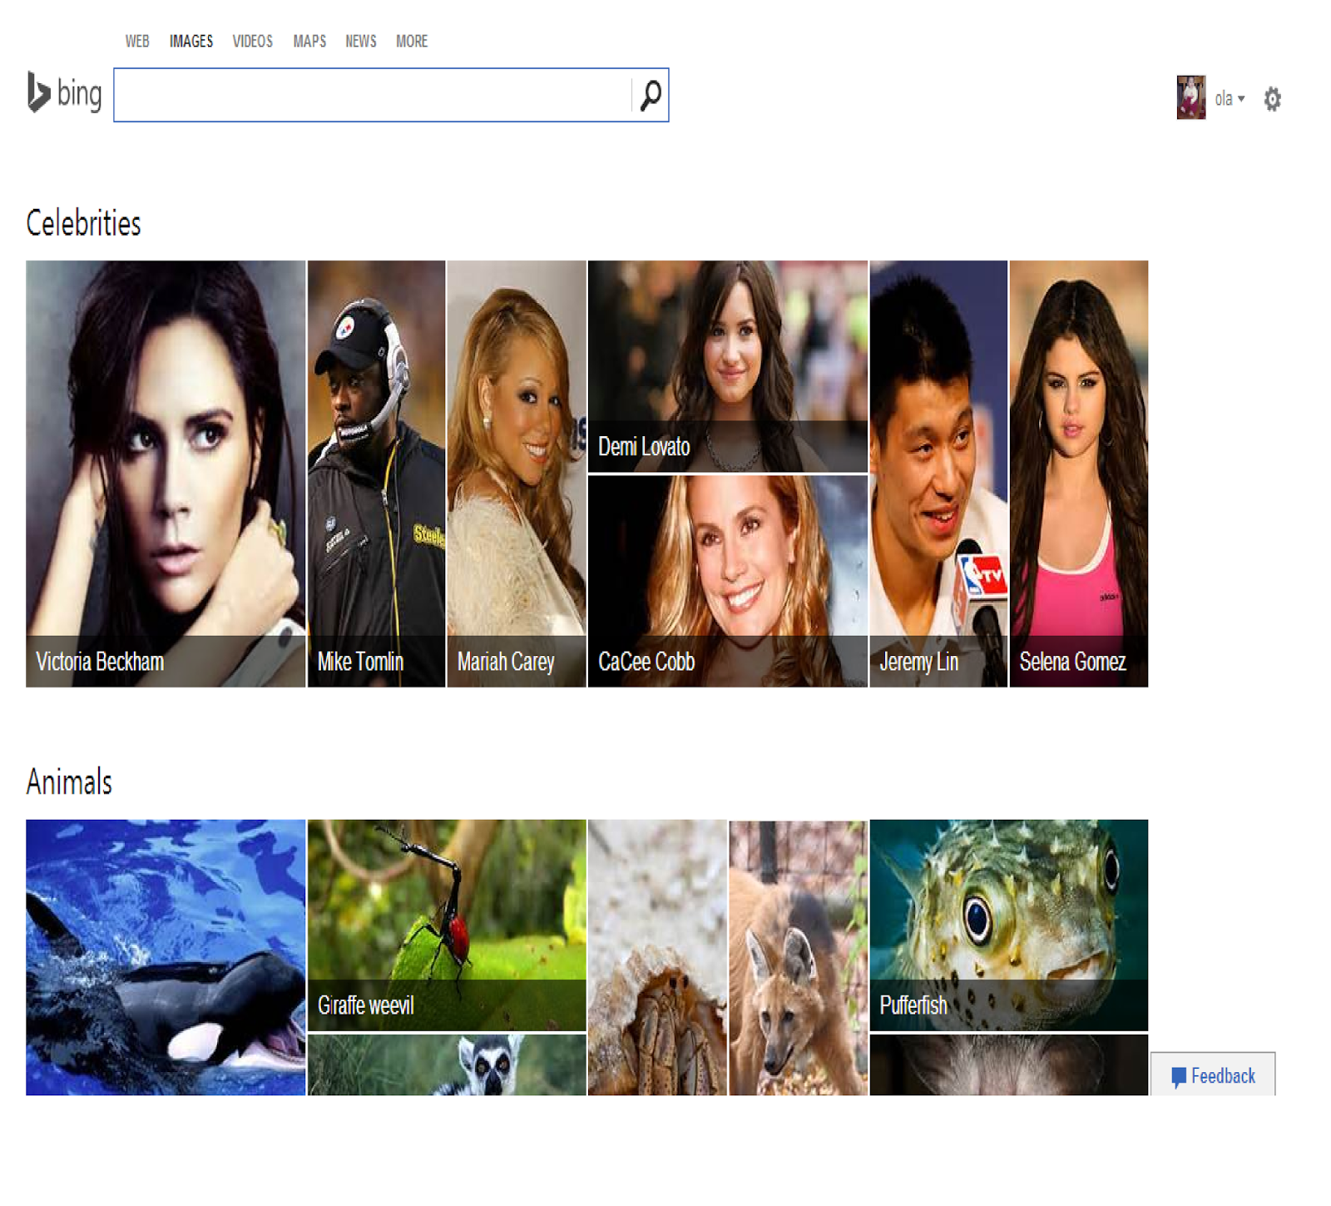
Task: Open the MORE navigation menu
Action: click(411, 41)
